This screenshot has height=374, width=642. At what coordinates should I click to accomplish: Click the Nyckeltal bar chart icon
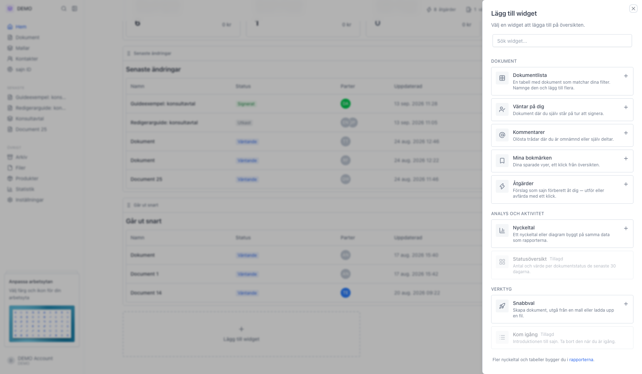click(x=502, y=230)
